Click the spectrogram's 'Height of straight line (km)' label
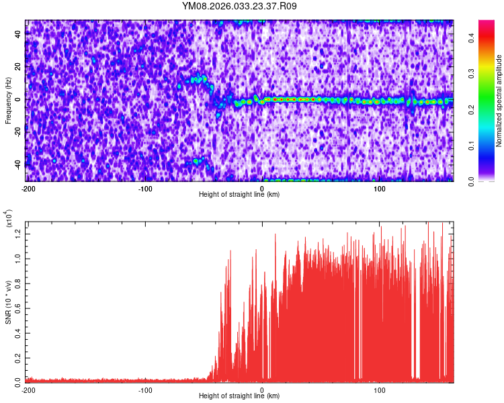 click(240, 194)
